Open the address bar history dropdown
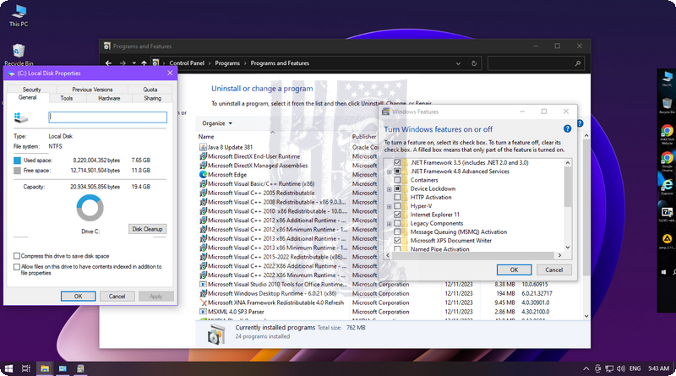 pyautogui.click(x=458, y=63)
